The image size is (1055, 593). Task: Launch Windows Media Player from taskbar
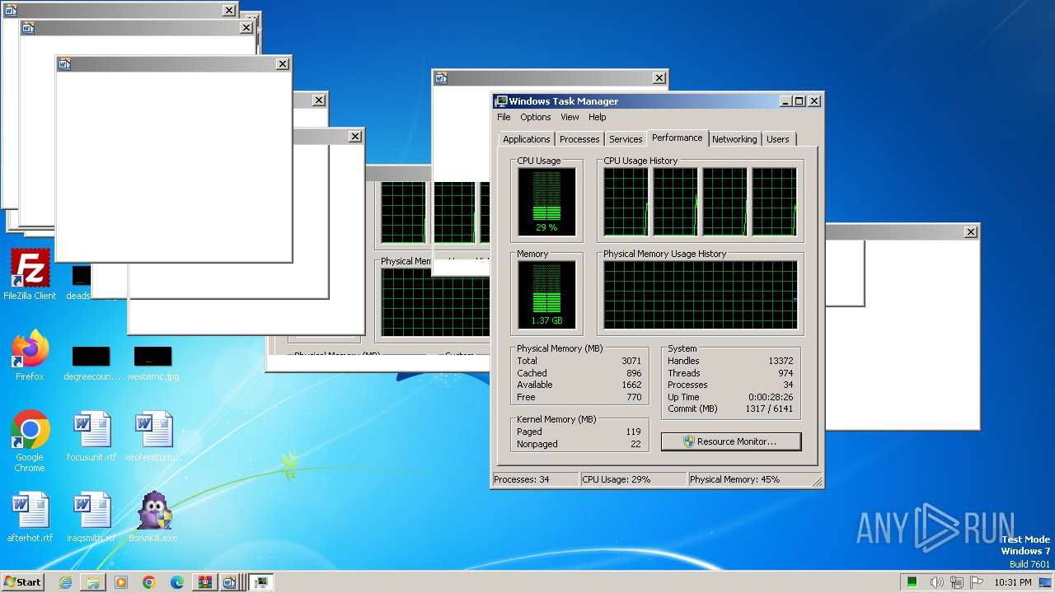tap(121, 582)
